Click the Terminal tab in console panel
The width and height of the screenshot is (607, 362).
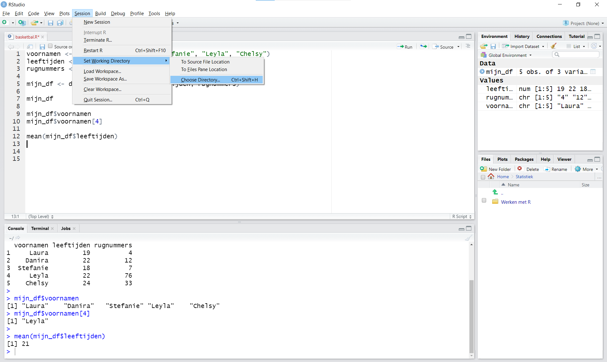coord(40,228)
